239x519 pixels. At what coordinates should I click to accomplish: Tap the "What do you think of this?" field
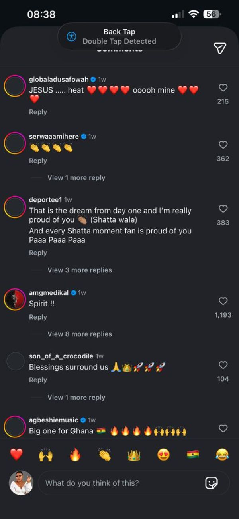click(119, 483)
